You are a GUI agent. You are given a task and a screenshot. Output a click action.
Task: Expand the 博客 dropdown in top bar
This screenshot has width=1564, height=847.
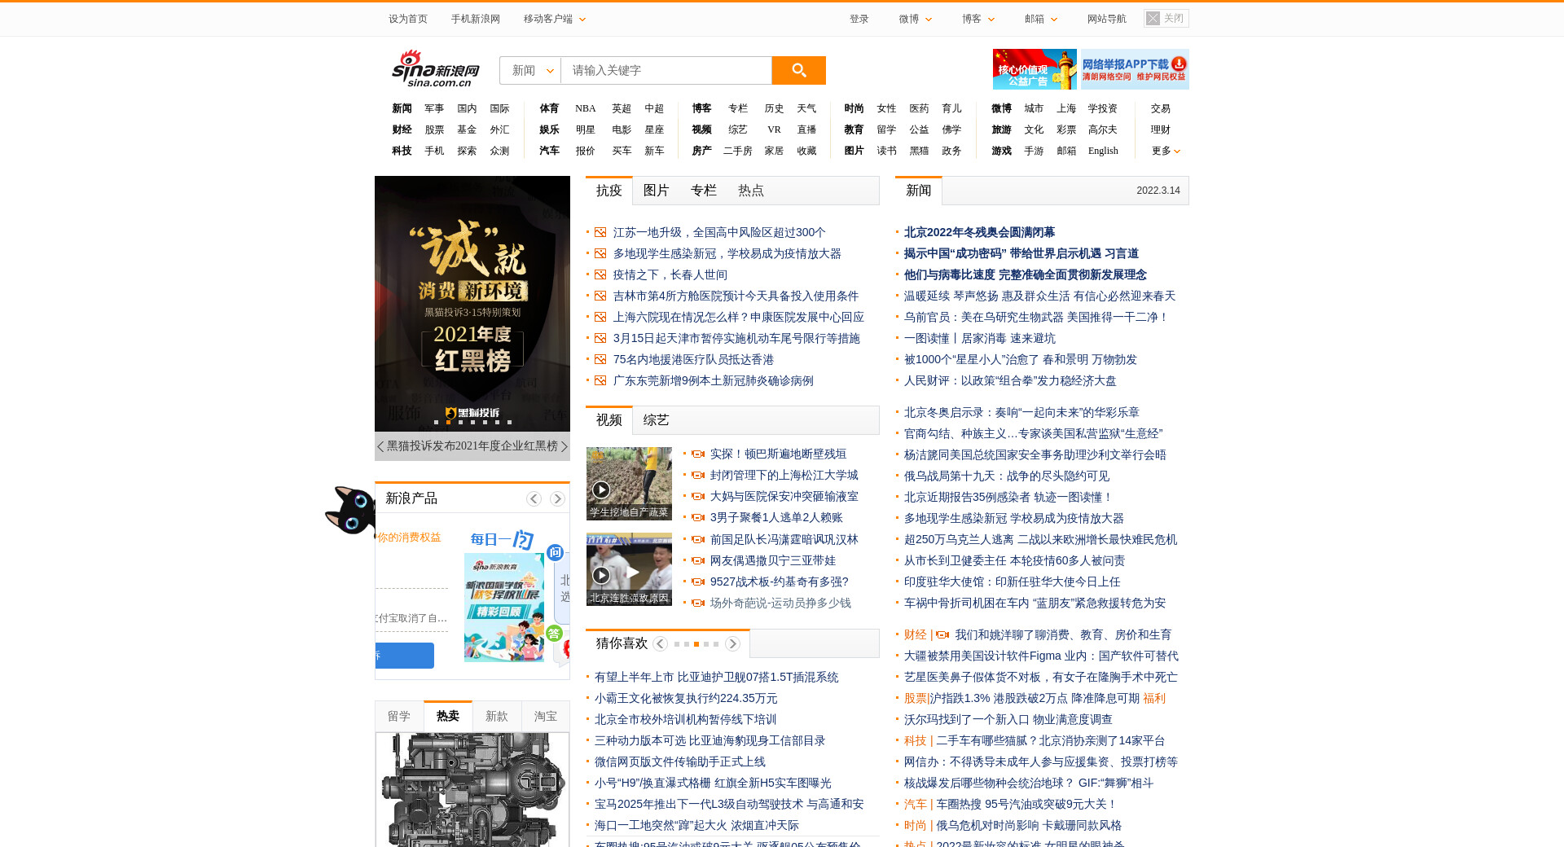tap(978, 19)
